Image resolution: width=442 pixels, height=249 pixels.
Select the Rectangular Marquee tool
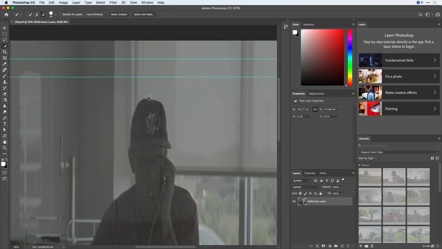pyautogui.click(x=5, y=34)
